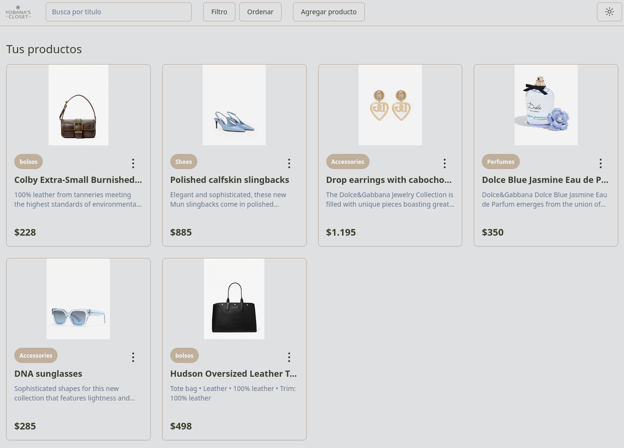
Task: Open the Filtro dropdown
Action: coord(219,12)
